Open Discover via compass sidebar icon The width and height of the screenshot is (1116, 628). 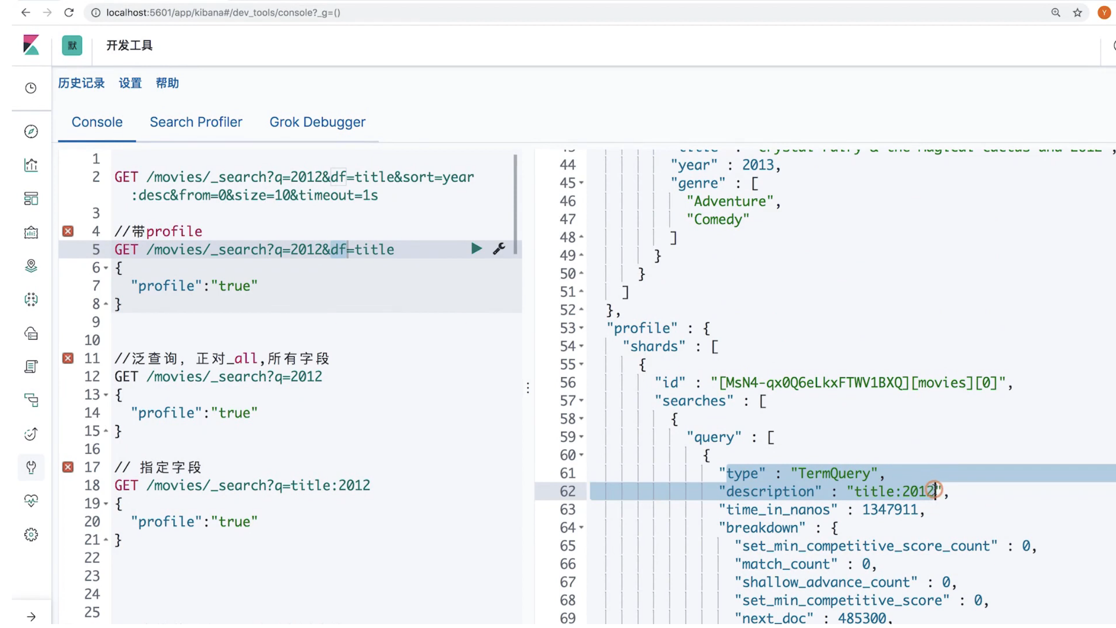tap(31, 131)
